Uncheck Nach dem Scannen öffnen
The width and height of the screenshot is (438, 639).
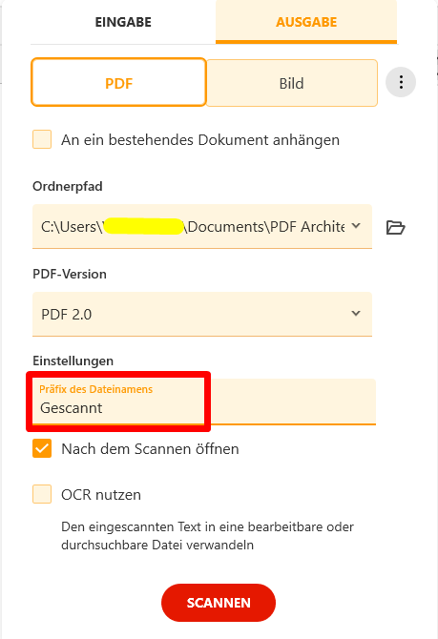42,448
